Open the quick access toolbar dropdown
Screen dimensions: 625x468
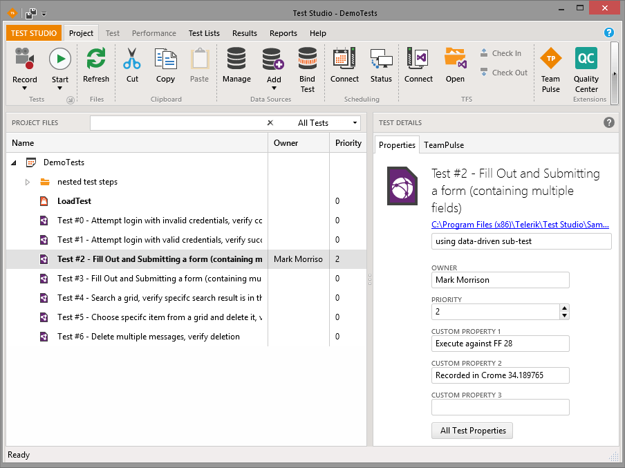tap(44, 14)
